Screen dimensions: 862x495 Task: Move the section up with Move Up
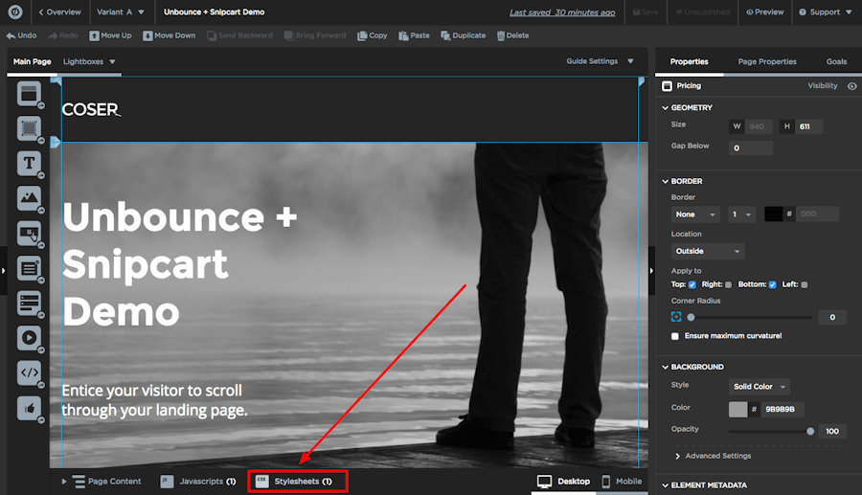110,35
